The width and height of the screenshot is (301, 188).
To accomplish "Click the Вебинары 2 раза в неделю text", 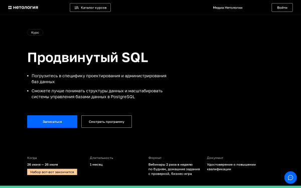I will 171,164.
